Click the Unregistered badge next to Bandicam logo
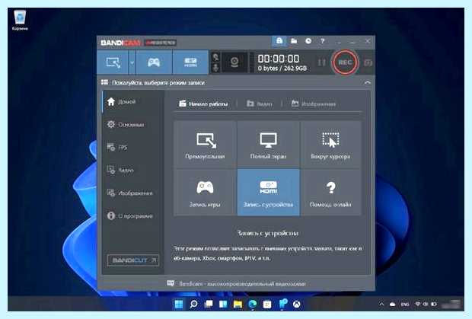 point(160,43)
